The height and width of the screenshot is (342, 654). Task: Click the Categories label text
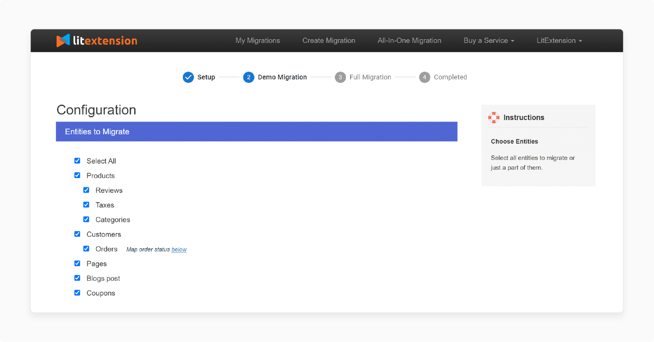pyautogui.click(x=113, y=220)
